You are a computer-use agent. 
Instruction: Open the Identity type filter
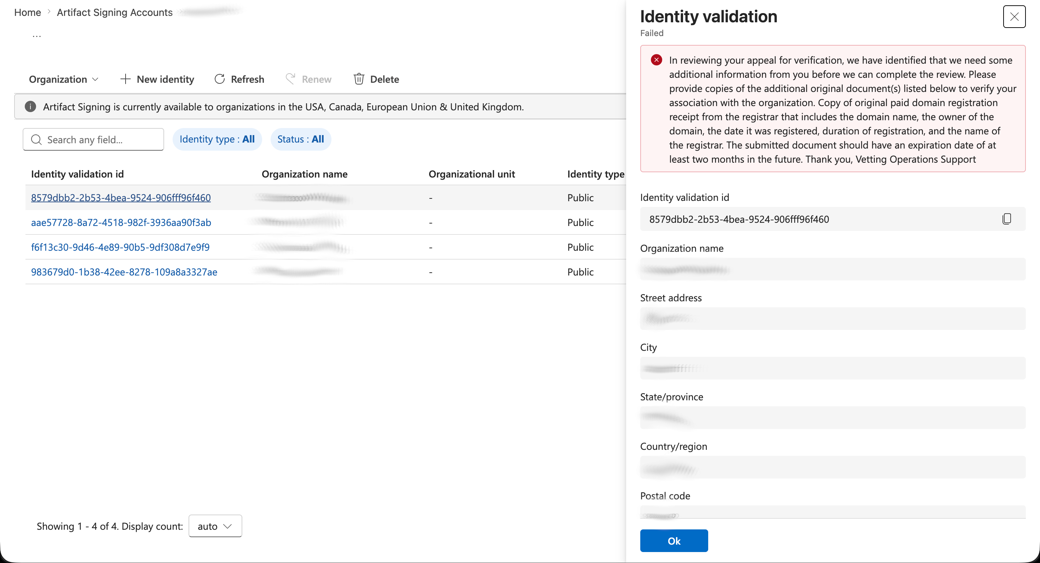217,139
